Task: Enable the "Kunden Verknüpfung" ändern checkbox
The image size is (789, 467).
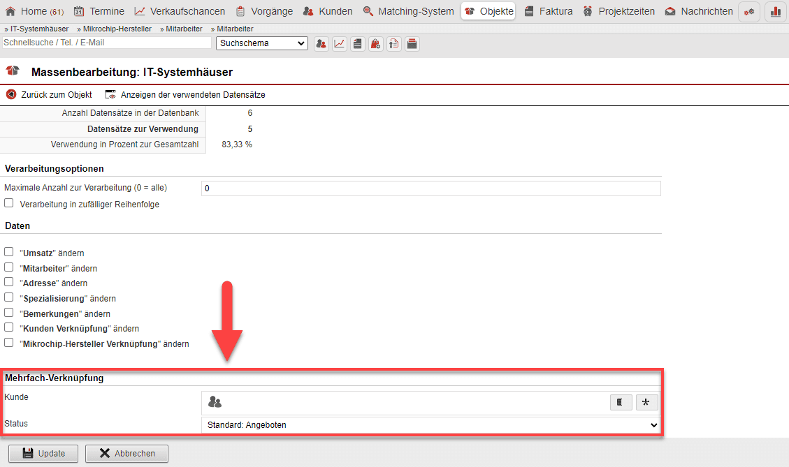Action: [9, 327]
